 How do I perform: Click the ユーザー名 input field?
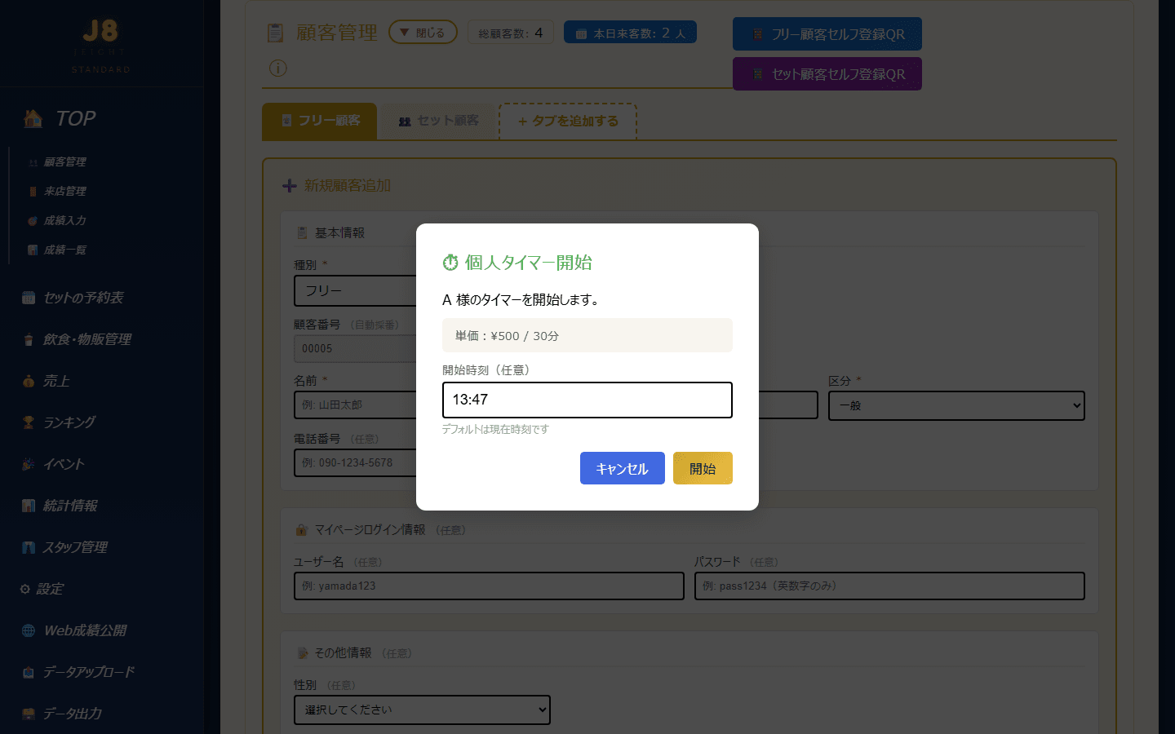[489, 586]
